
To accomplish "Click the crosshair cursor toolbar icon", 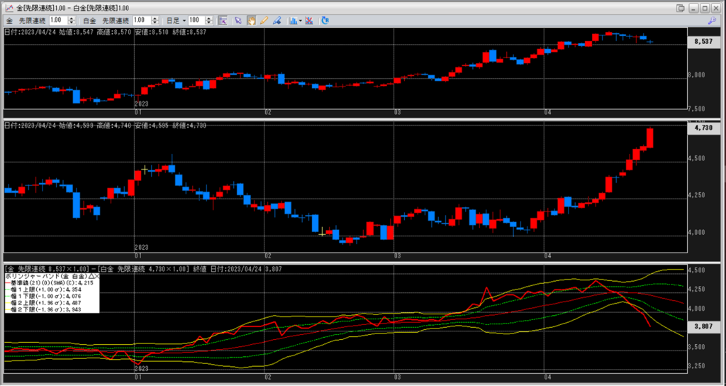I will (x=223, y=21).
